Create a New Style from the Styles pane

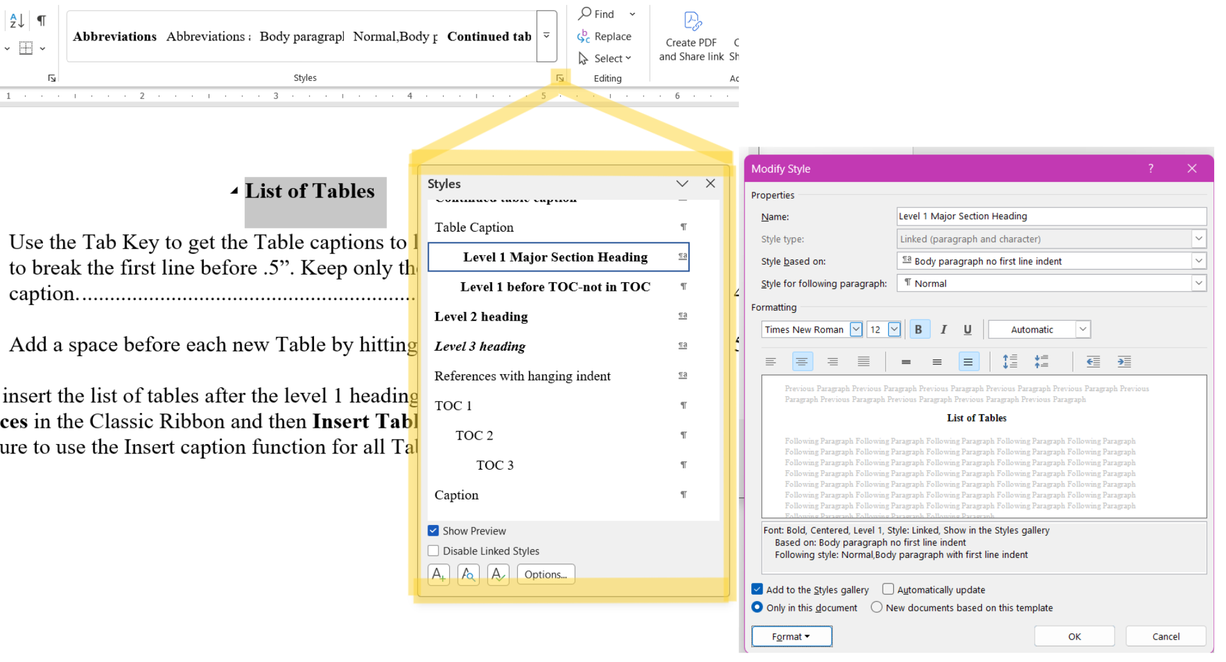[439, 574]
